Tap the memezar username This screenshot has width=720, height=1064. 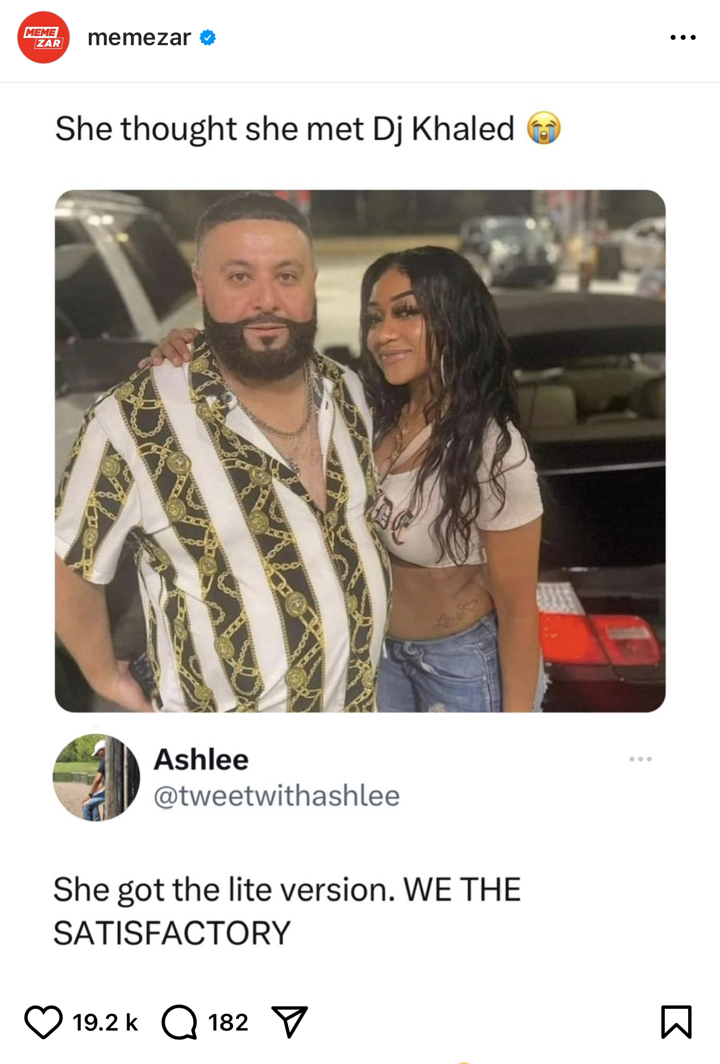click(139, 37)
